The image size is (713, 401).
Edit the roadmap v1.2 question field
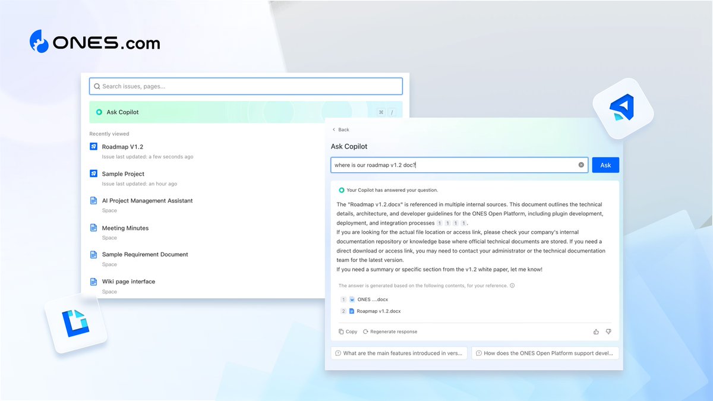(x=459, y=165)
